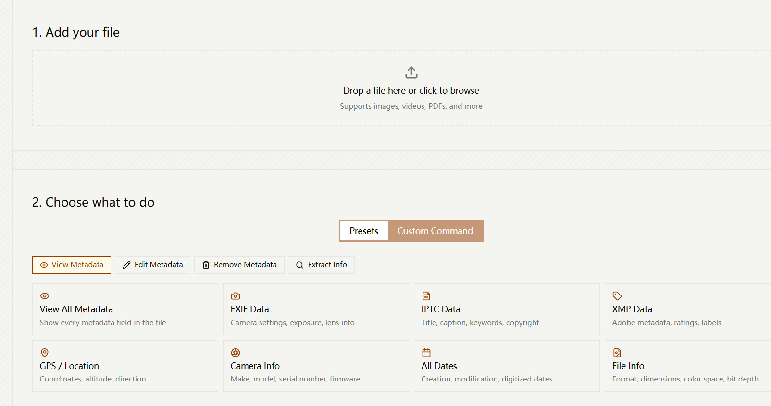Click the calendar icon on the All Dates card

point(426,353)
